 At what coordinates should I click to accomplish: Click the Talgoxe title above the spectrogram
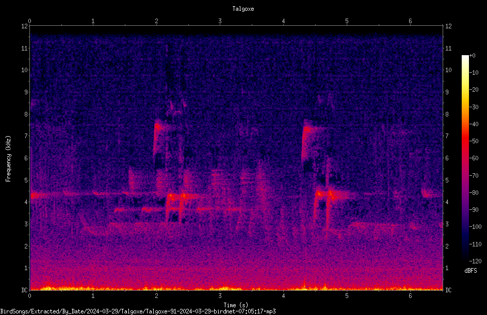click(243, 9)
